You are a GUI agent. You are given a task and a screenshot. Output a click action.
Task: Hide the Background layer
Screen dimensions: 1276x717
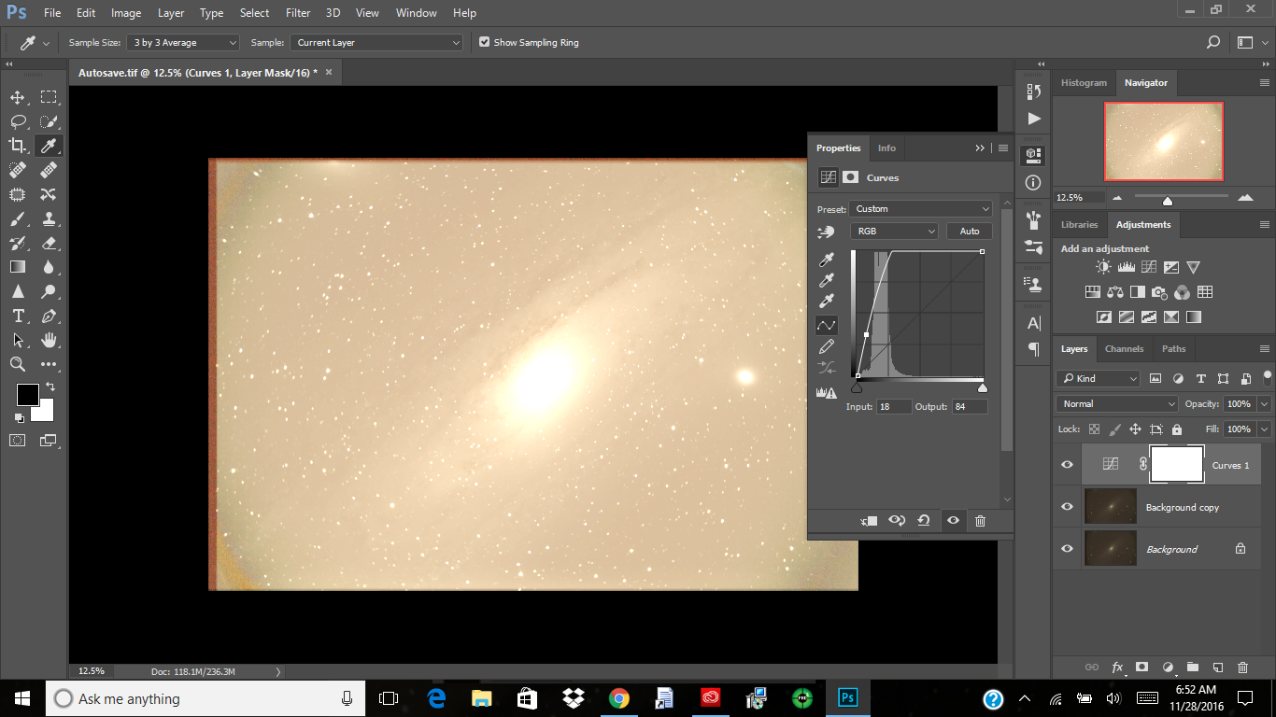(x=1068, y=549)
